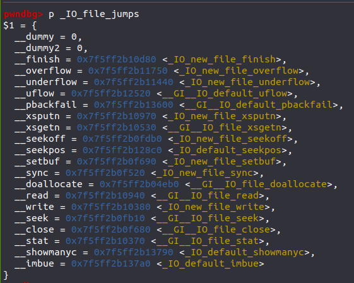The image size is (354, 283).
Task: Click address 0x7f5ff2b10530
Action: click(x=117, y=127)
